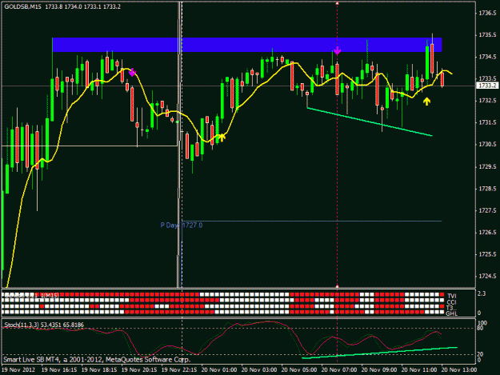The height and width of the screenshot is (375, 500).
Task: Click the 1732.5 price axis label
Action: click(x=487, y=101)
